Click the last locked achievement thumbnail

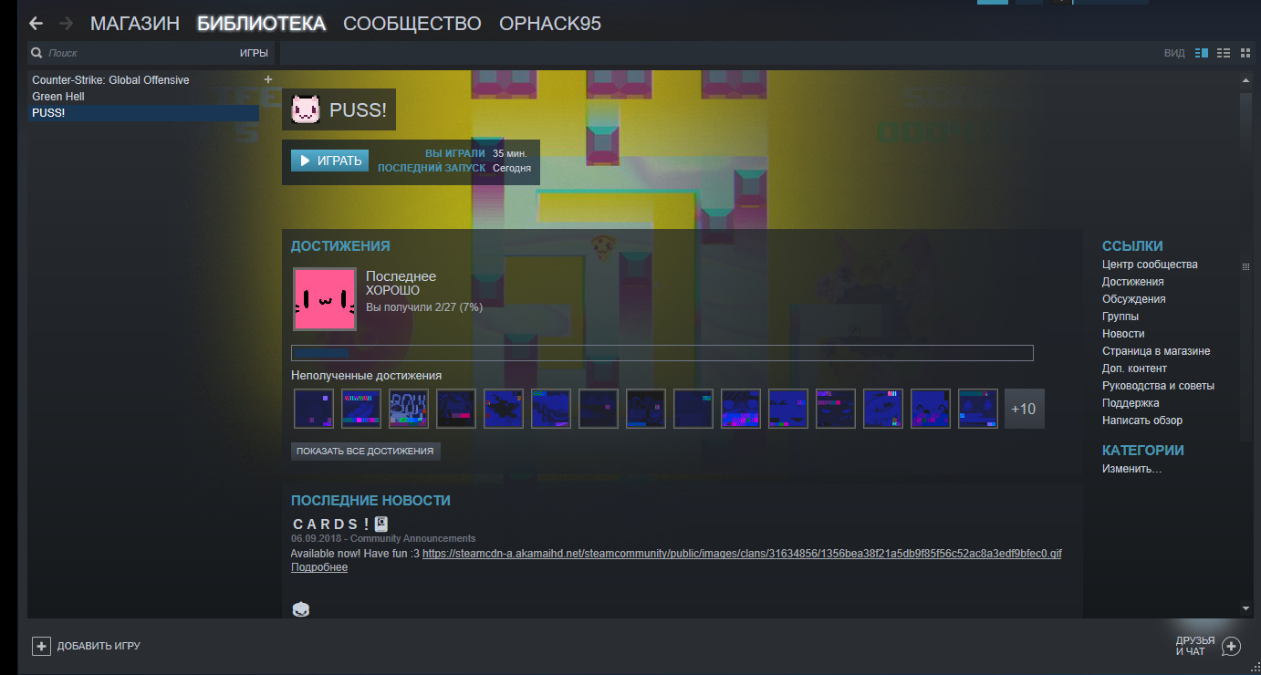tap(978, 409)
